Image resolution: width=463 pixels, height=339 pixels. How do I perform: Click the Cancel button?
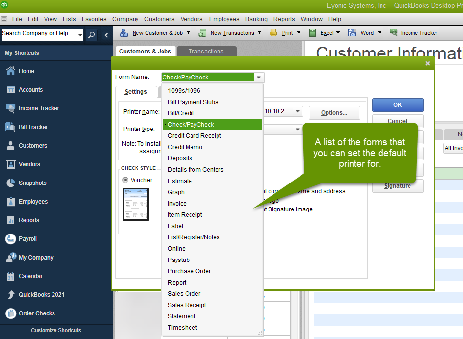(x=397, y=120)
